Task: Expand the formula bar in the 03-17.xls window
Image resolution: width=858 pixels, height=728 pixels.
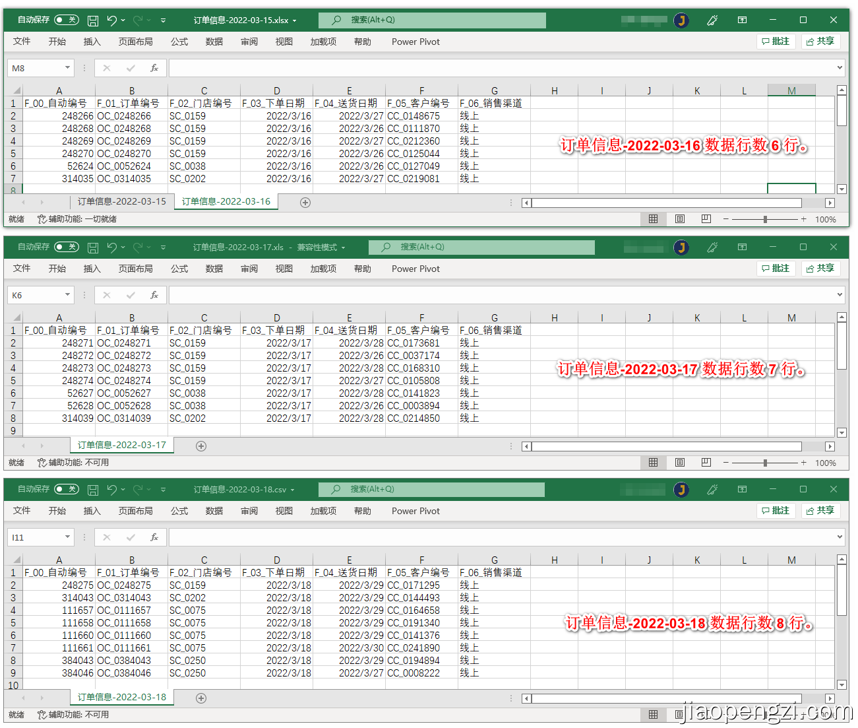Action: (840, 295)
